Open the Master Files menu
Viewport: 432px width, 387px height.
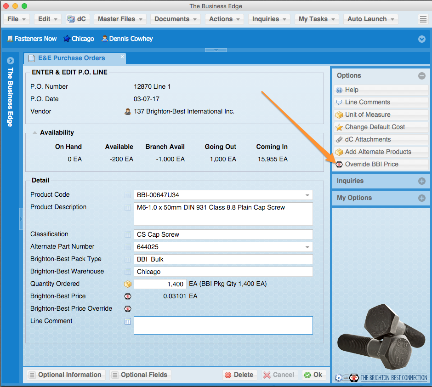pos(120,19)
